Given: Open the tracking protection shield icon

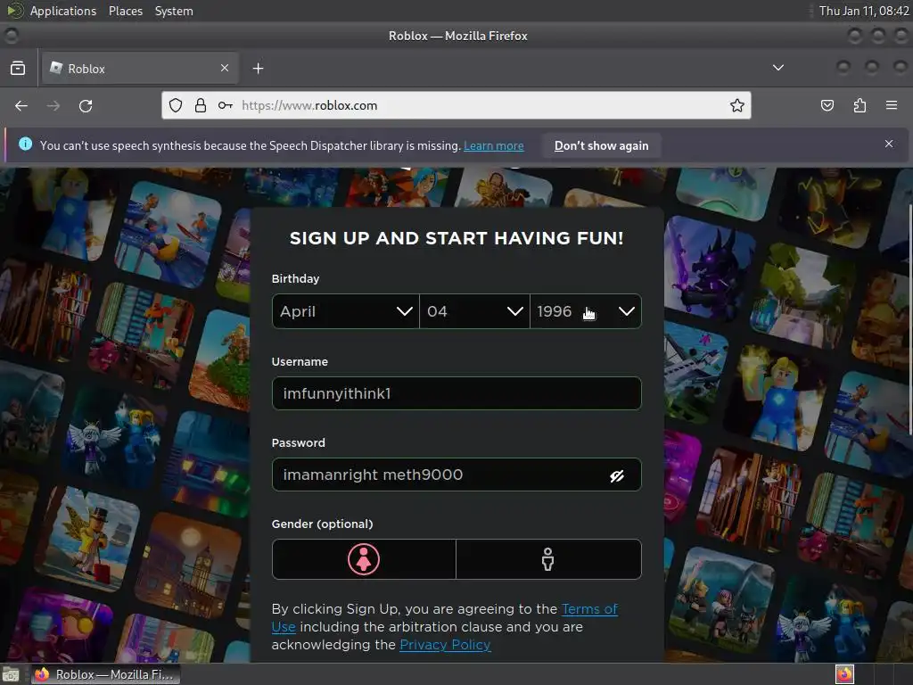Looking at the screenshot, I should point(176,105).
